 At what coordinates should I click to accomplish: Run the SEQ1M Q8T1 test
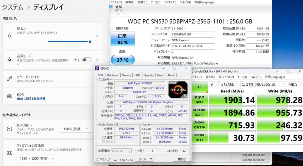[199, 100]
